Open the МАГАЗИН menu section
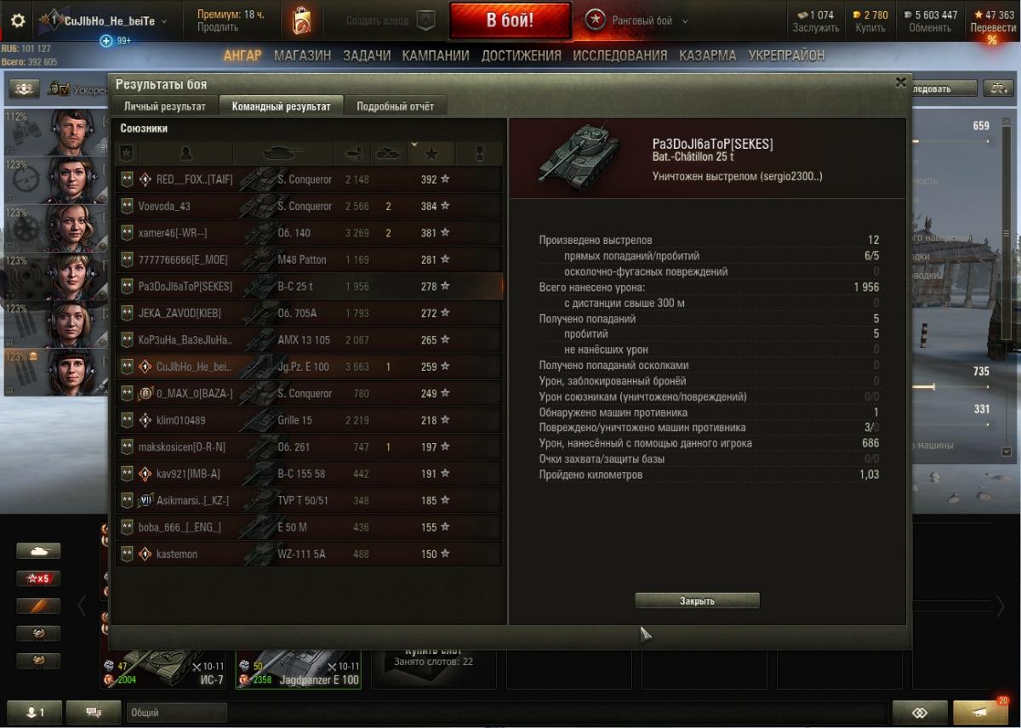 tap(302, 55)
